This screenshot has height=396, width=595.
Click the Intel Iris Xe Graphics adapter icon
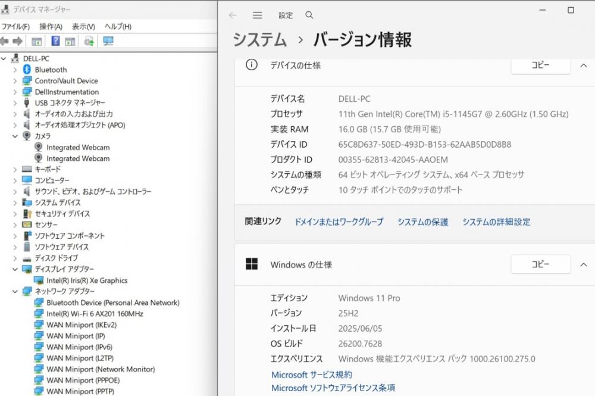[x=38, y=280]
